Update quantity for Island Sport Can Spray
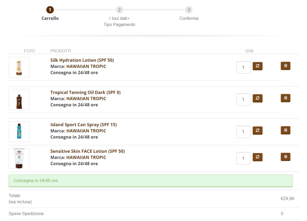 [258, 130]
